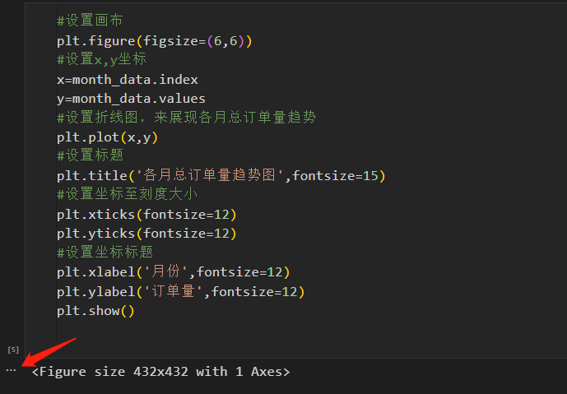Click the plt.xlabel('月份') line

(174, 271)
